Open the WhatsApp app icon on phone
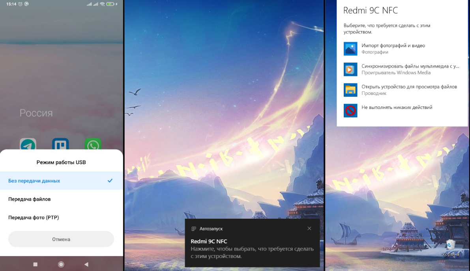 [x=93, y=144]
